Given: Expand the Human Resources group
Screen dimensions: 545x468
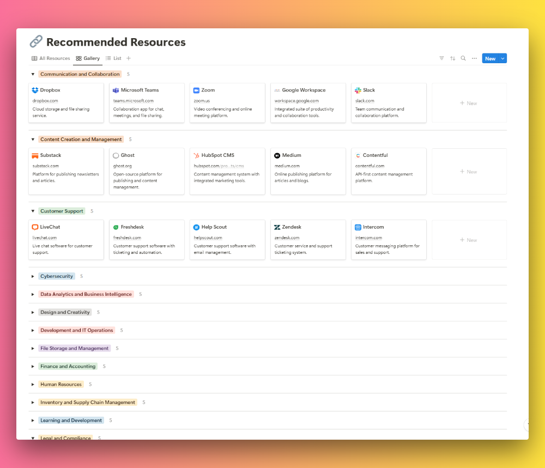Looking at the screenshot, I should 33,385.
